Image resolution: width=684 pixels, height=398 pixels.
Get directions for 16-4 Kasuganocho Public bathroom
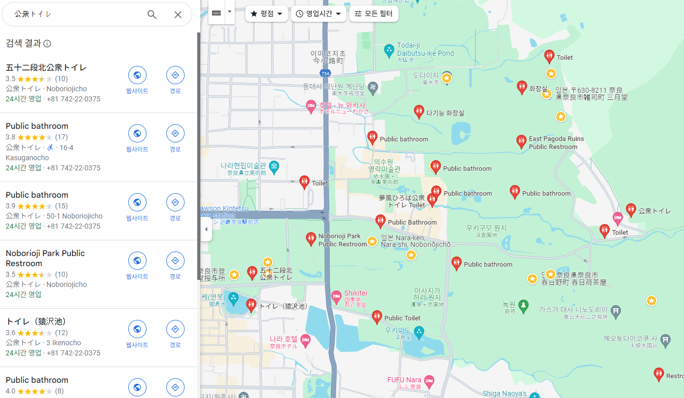[175, 133]
